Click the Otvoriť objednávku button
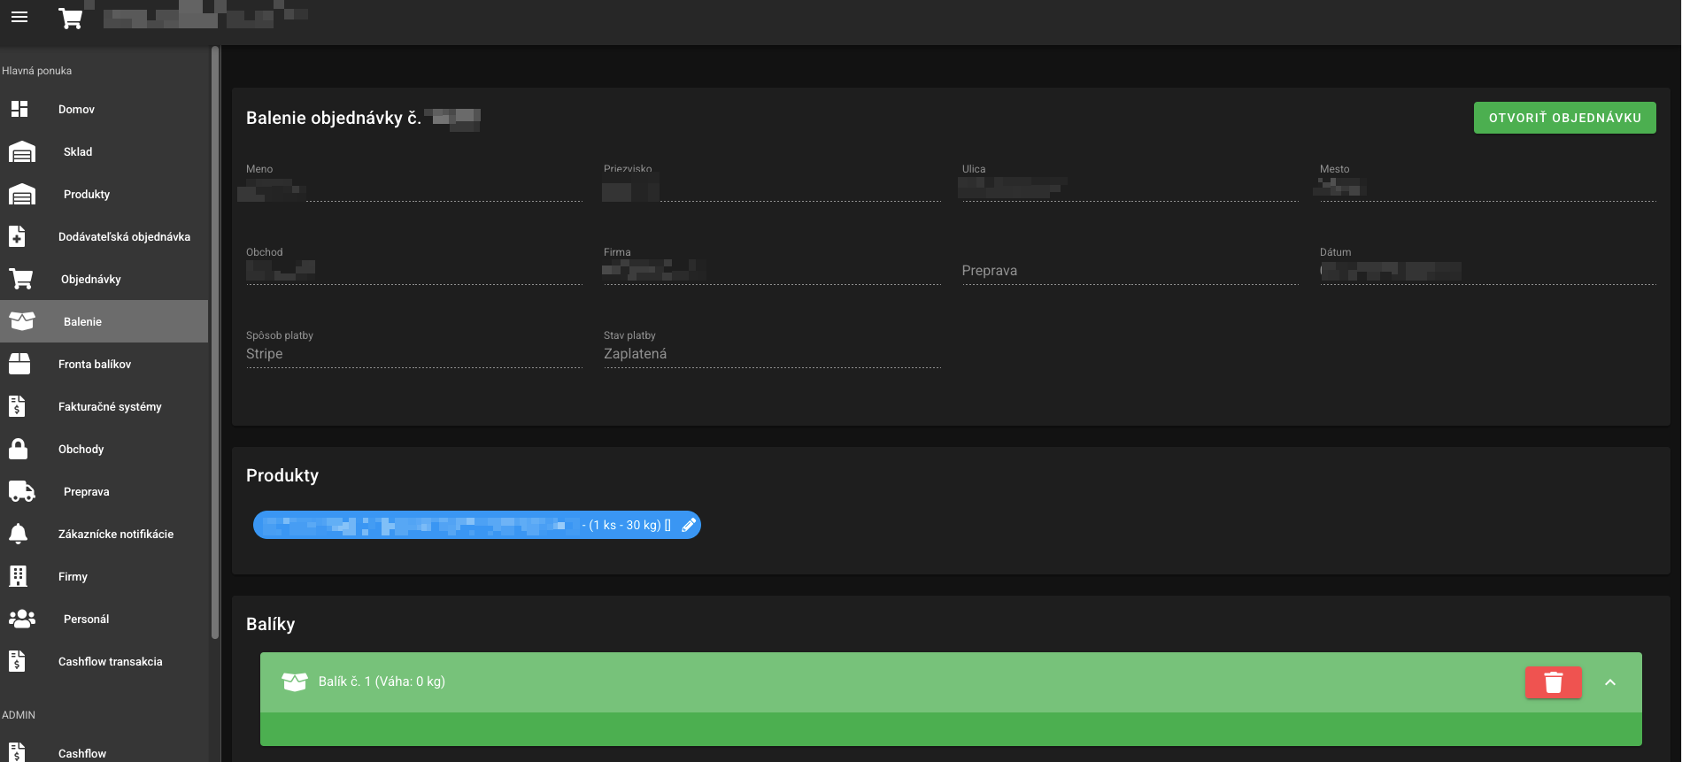Image resolution: width=1682 pixels, height=762 pixels. (1565, 118)
